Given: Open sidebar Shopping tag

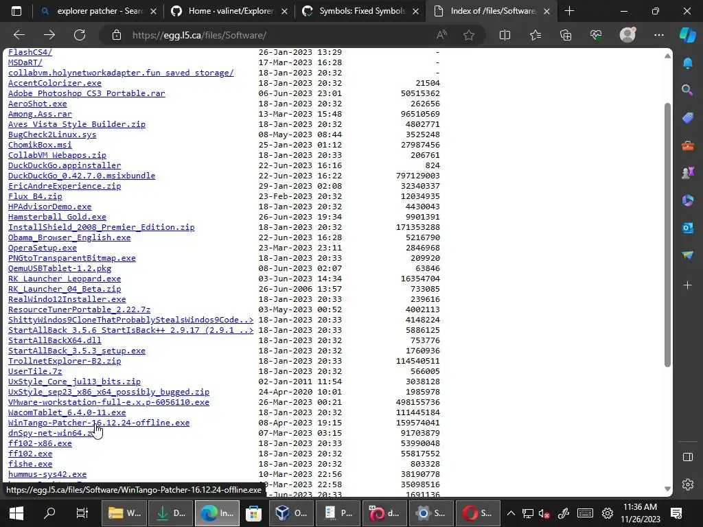Looking at the screenshot, I should coord(688,118).
